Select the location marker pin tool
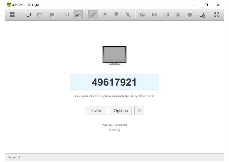This screenshot has height=162, width=229. [116, 14]
